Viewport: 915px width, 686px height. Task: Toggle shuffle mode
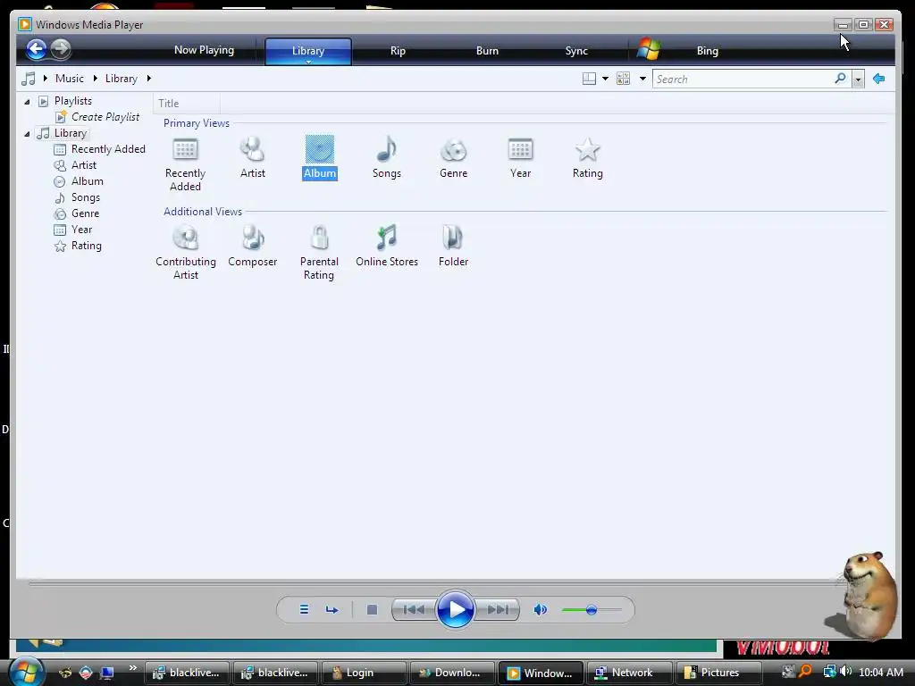(x=304, y=609)
